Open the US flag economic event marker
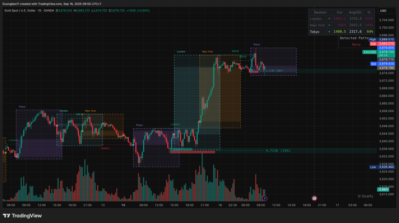Screen dimensions: 399x223 pos(314,198)
